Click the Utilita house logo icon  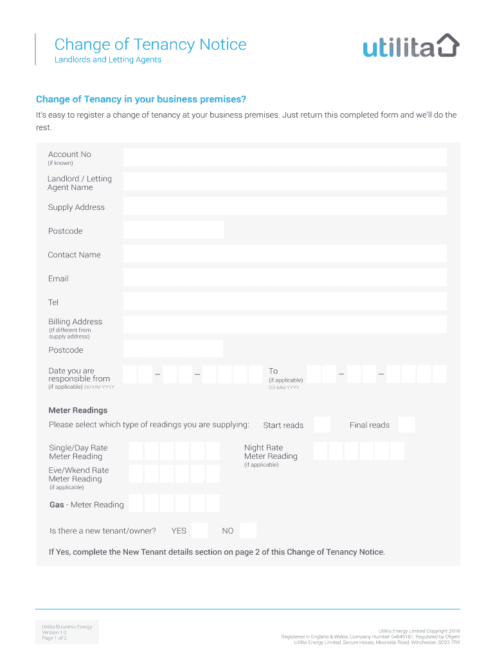coord(448,46)
